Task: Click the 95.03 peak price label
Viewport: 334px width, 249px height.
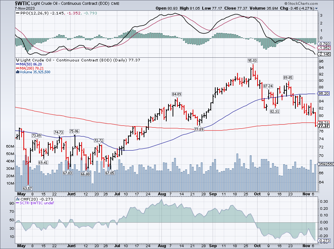Action: pyautogui.click(x=252, y=60)
